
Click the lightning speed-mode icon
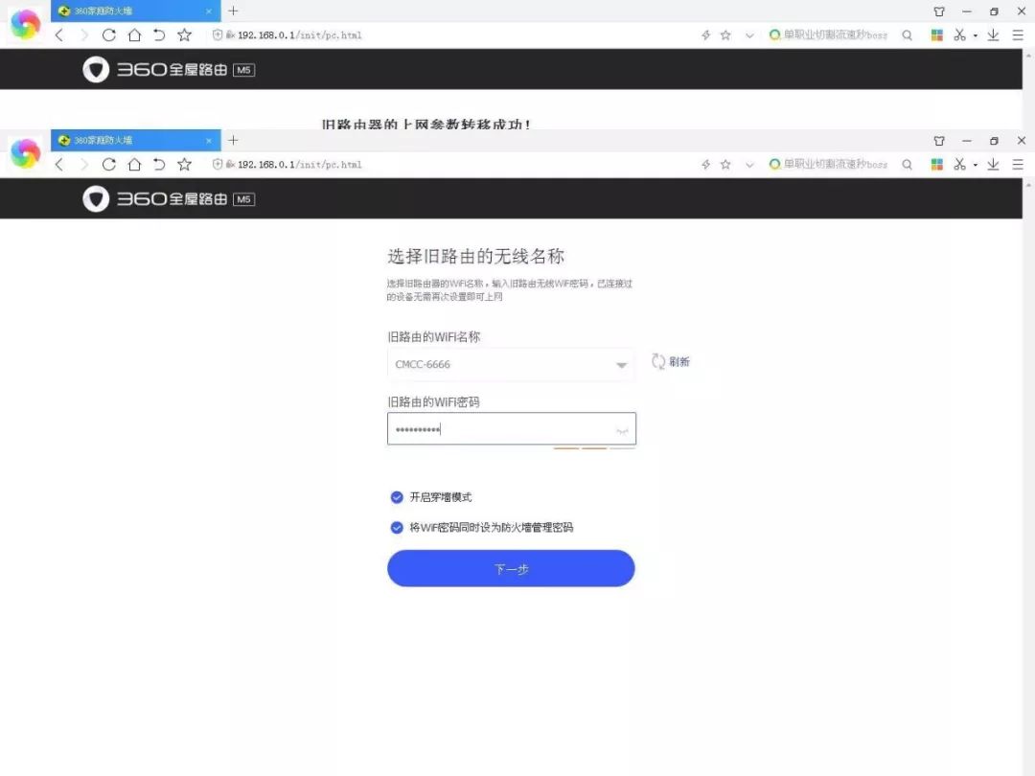pyautogui.click(x=706, y=164)
